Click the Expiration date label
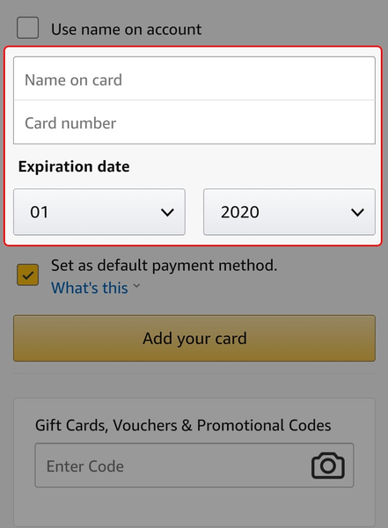The width and height of the screenshot is (388, 528). point(74,166)
